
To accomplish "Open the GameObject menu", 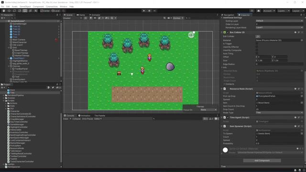I will (25, 7).
